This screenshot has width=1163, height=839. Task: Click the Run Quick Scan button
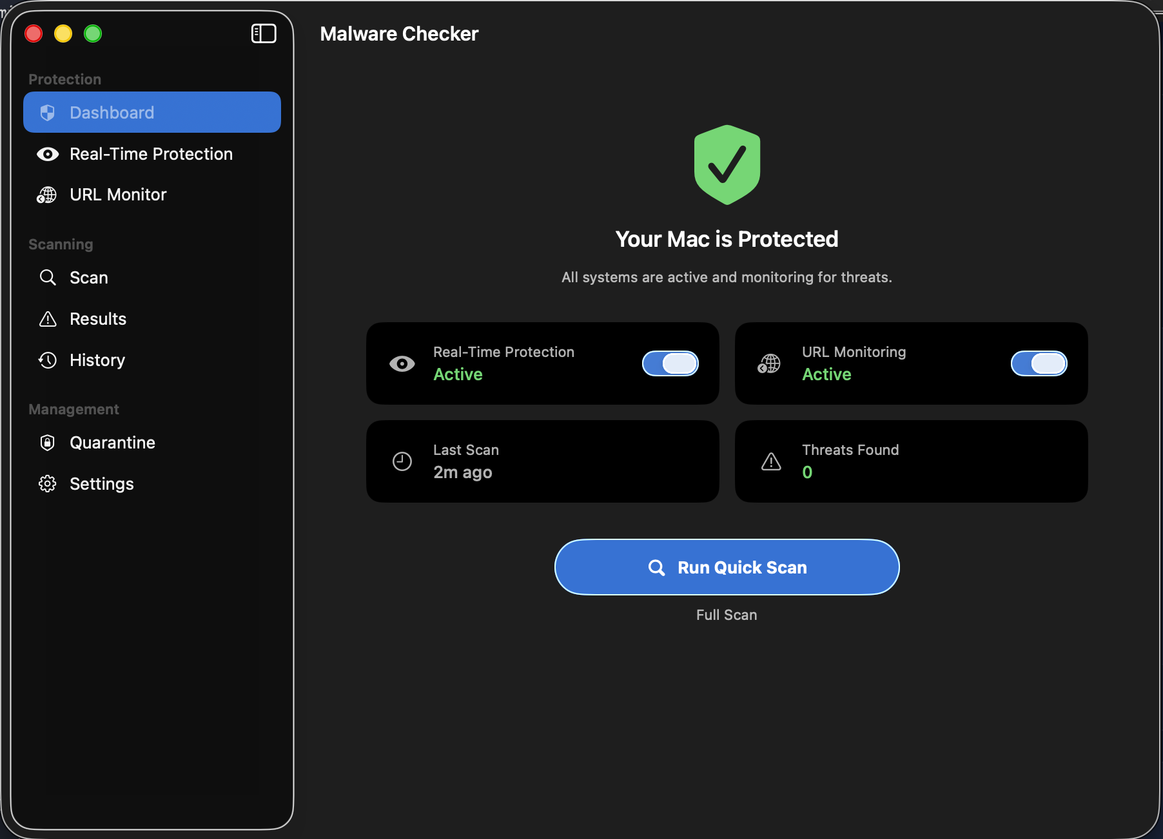(726, 567)
